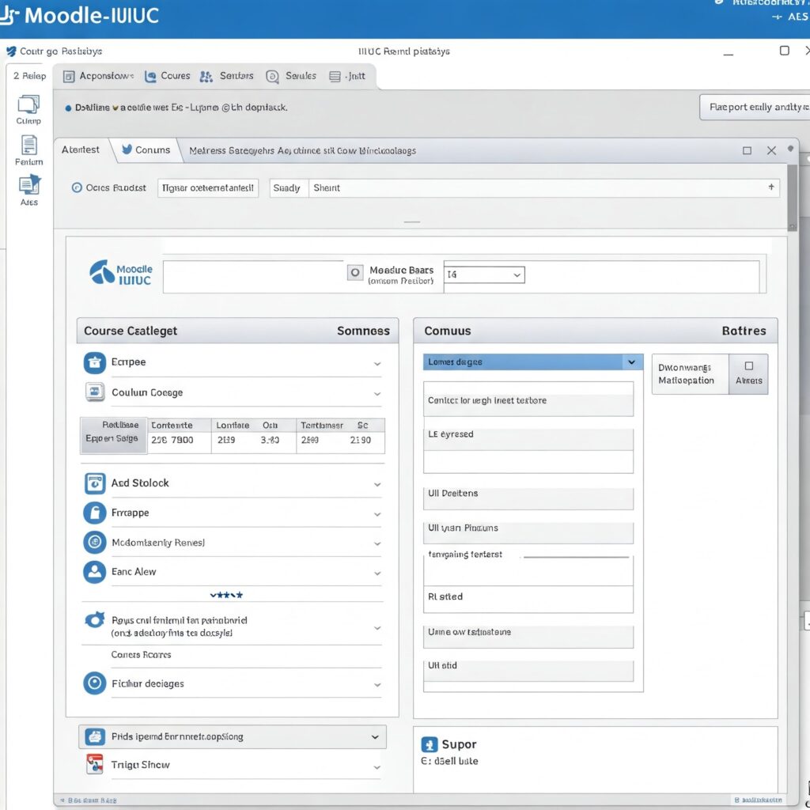Click the Eanc Alew user icon
The image size is (810, 810).
click(x=95, y=572)
